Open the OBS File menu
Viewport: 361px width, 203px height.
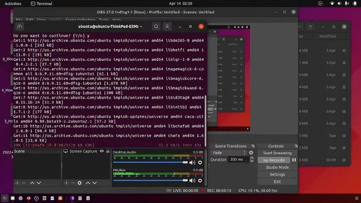(19, 20)
